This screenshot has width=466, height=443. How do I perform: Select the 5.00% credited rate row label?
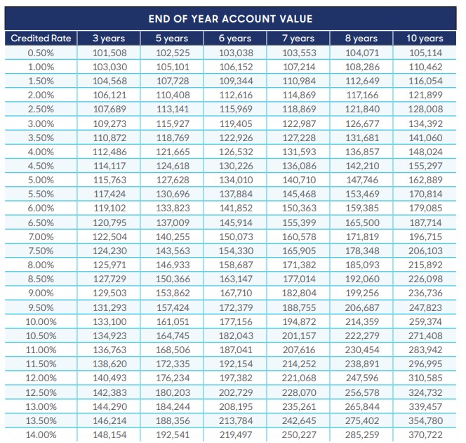41,180
